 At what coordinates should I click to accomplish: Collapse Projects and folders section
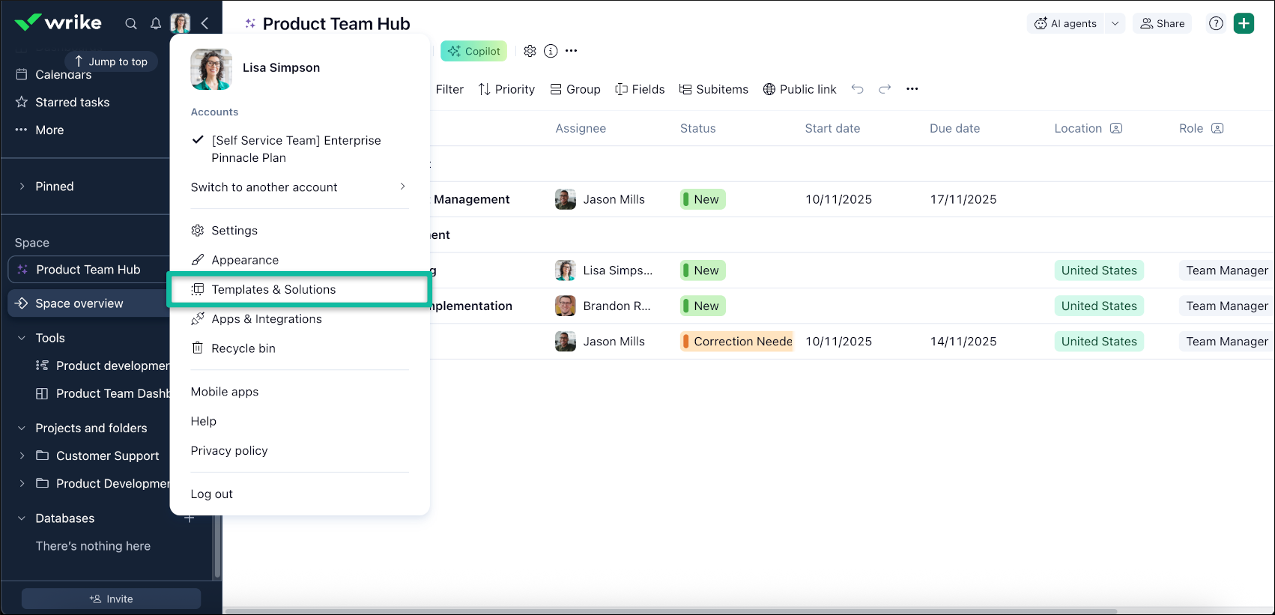coord(22,428)
